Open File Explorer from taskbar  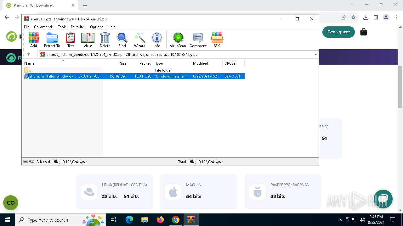point(145,220)
